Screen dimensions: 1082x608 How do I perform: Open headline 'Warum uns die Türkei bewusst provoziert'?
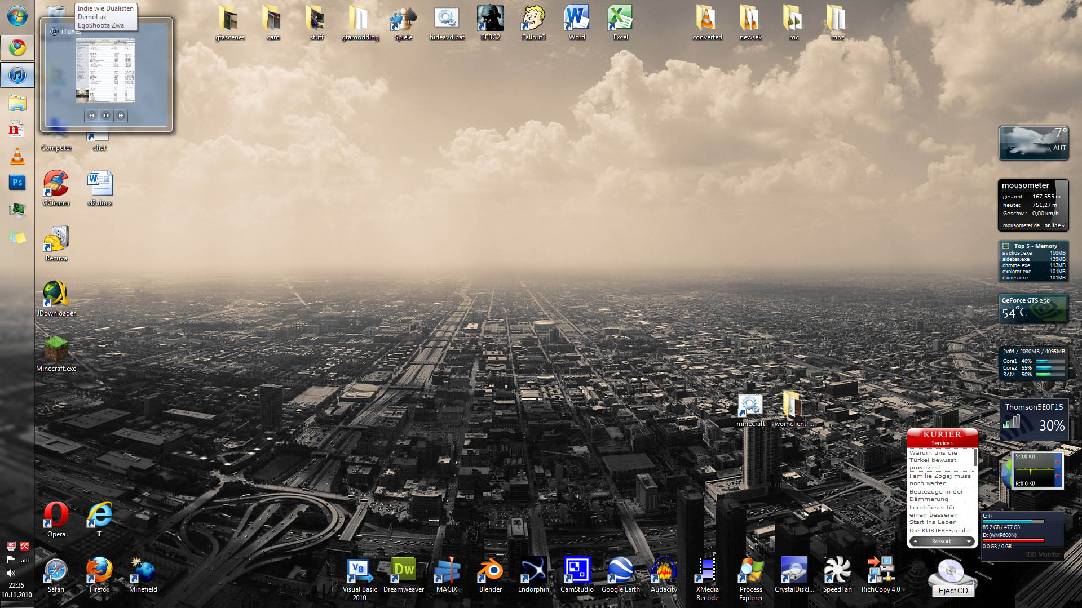[x=933, y=460]
